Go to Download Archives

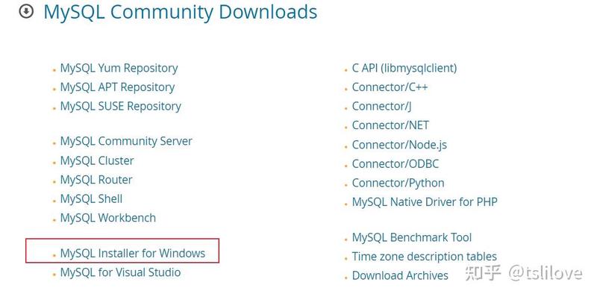click(x=400, y=275)
